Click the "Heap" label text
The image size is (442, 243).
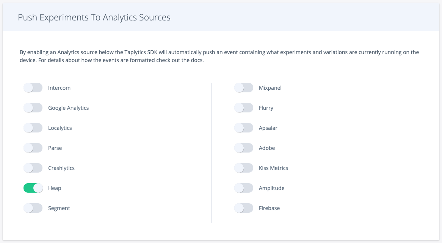click(x=55, y=188)
